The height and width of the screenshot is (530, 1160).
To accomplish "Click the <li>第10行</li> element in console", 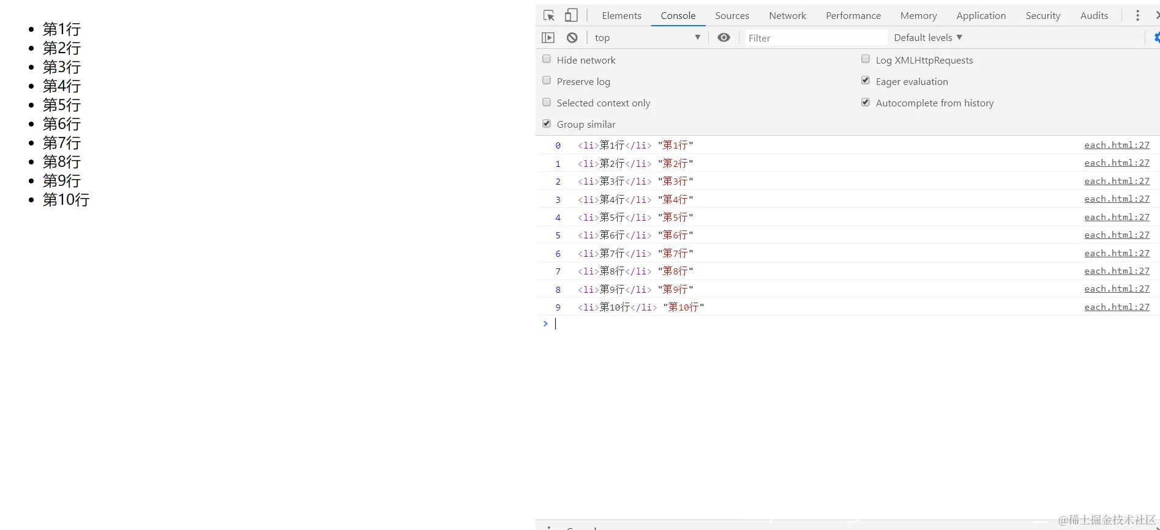I will tap(617, 307).
